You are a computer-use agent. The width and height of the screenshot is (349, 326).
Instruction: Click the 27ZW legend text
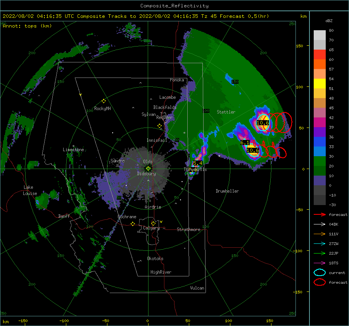333,244
